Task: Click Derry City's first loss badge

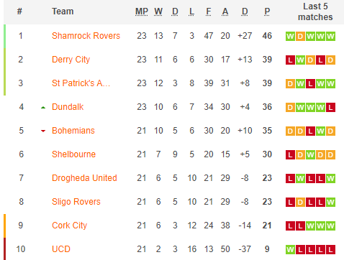Action: (x=290, y=60)
